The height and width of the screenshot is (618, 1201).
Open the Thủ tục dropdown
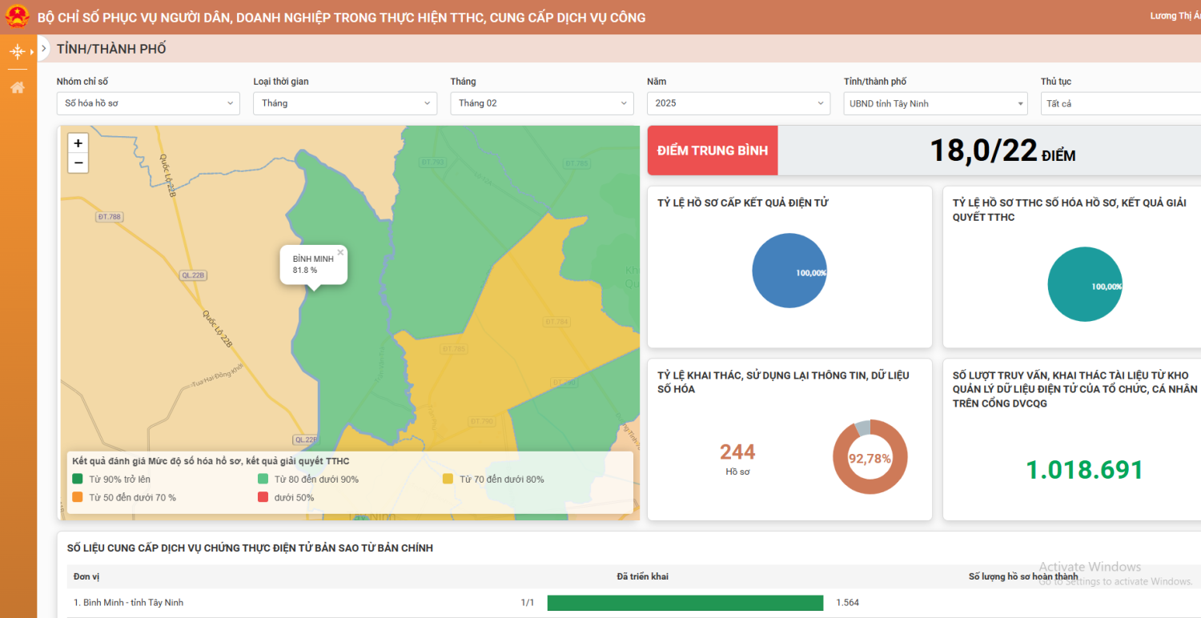click(x=1121, y=103)
